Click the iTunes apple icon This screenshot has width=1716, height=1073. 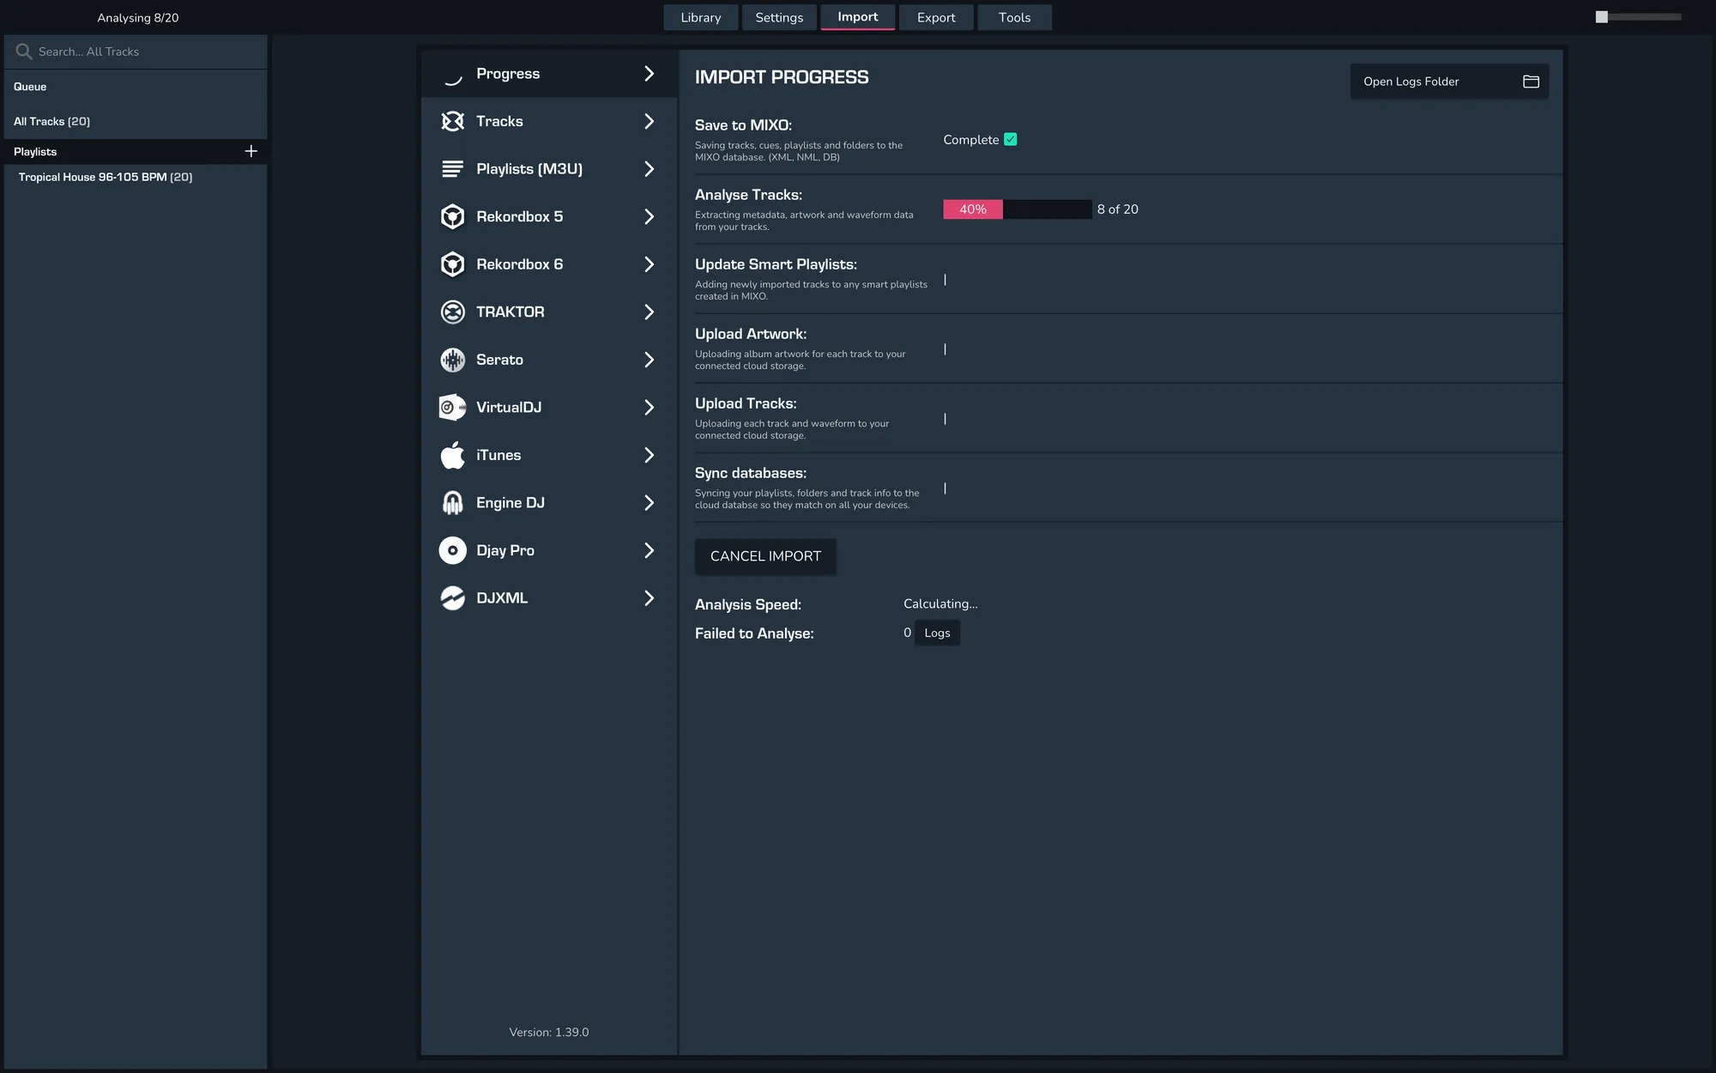click(x=452, y=455)
